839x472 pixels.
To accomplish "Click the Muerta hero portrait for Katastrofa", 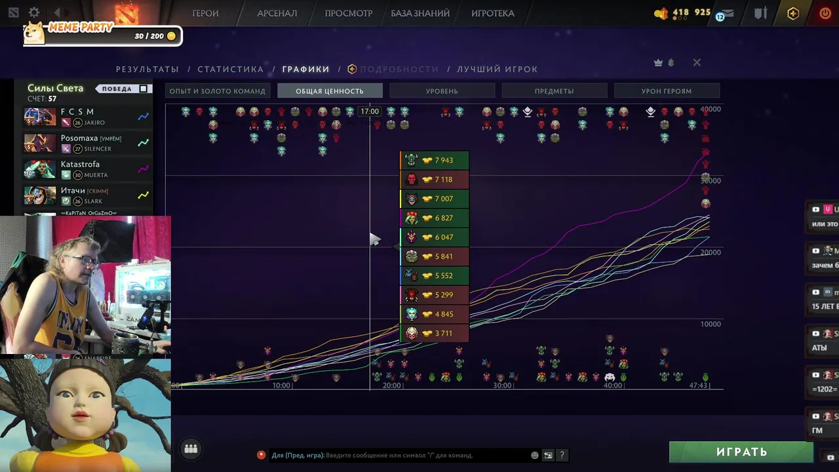I will (40, 169).
